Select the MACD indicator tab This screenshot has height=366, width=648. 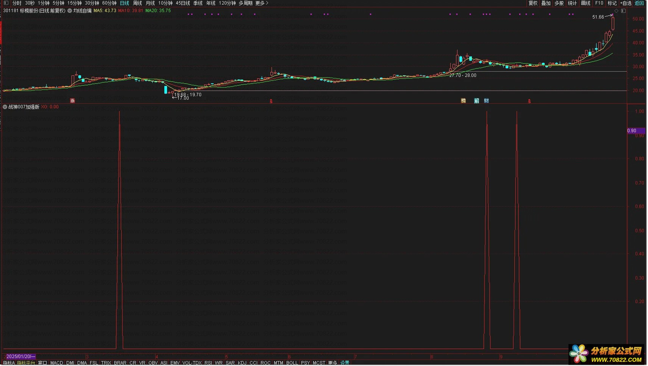pyautogui.click(x=56, y=363)
